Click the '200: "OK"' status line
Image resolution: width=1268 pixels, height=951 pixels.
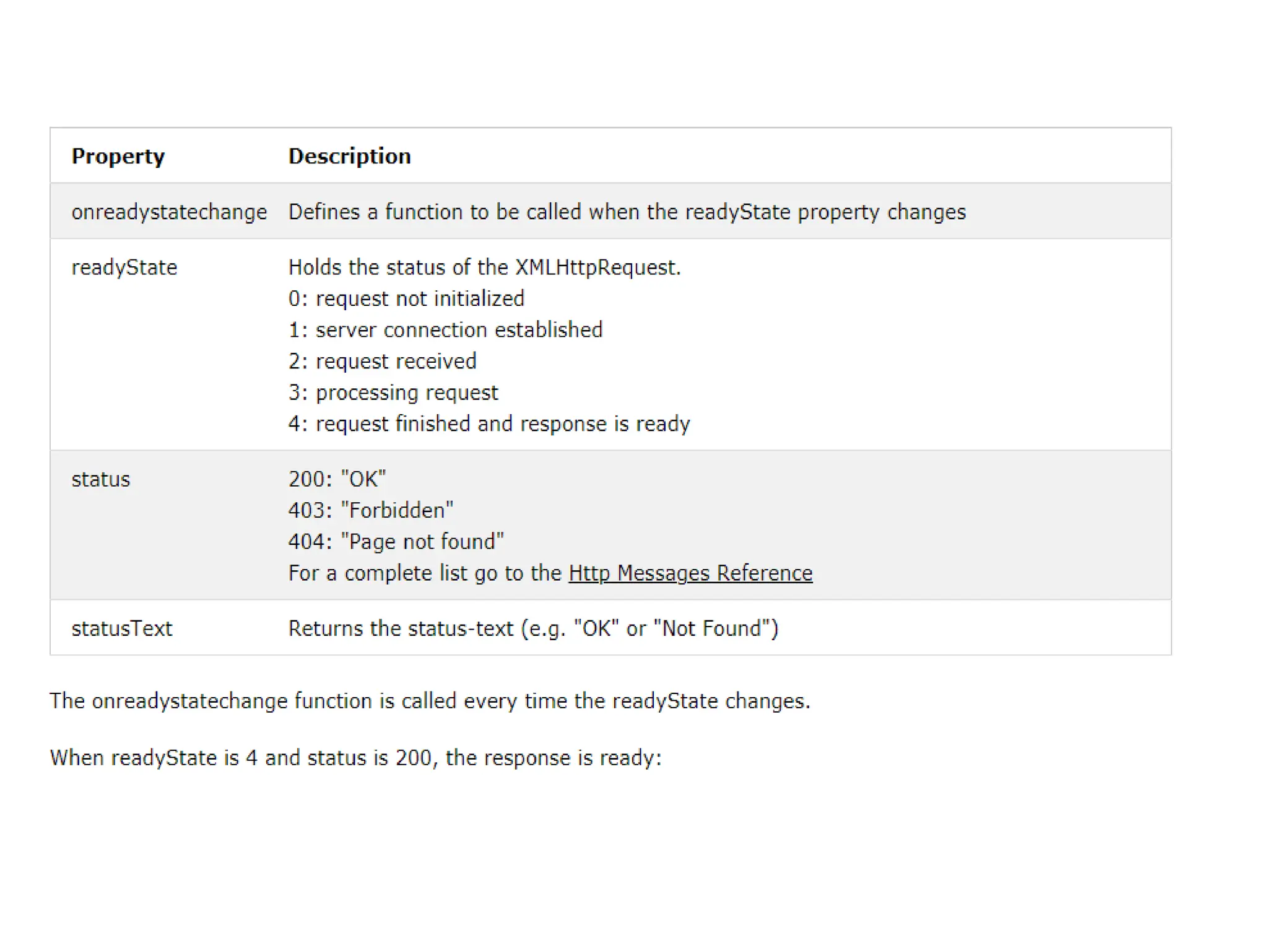click(337, 479)
